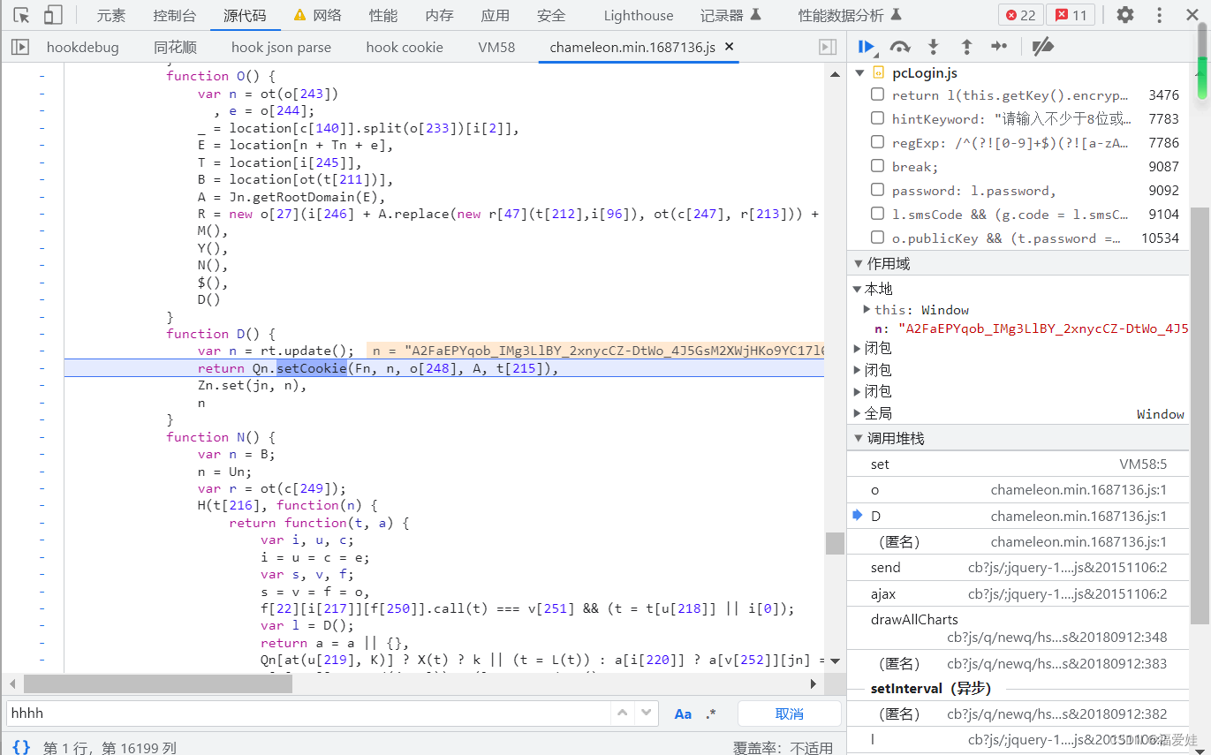
Task: Go to previous search result
Action: 623,713
